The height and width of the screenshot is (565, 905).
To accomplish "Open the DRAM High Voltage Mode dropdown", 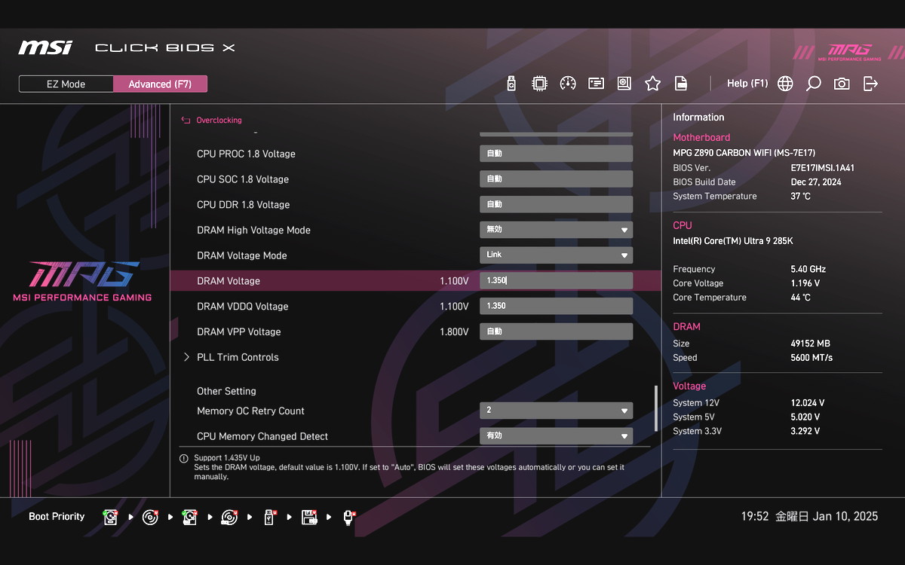I will point(557,230).
